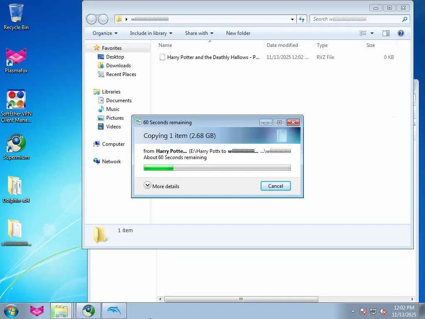Select the Dolphin-x64 desktop folder
The height and width of the screenshot is (319, 425).
click(x=16, y=189)
